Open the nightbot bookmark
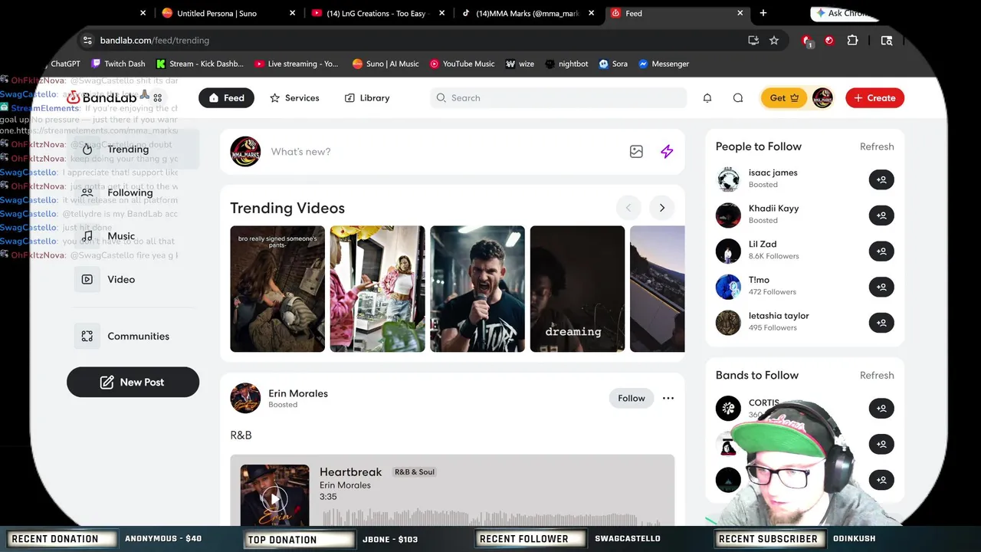 566,64
